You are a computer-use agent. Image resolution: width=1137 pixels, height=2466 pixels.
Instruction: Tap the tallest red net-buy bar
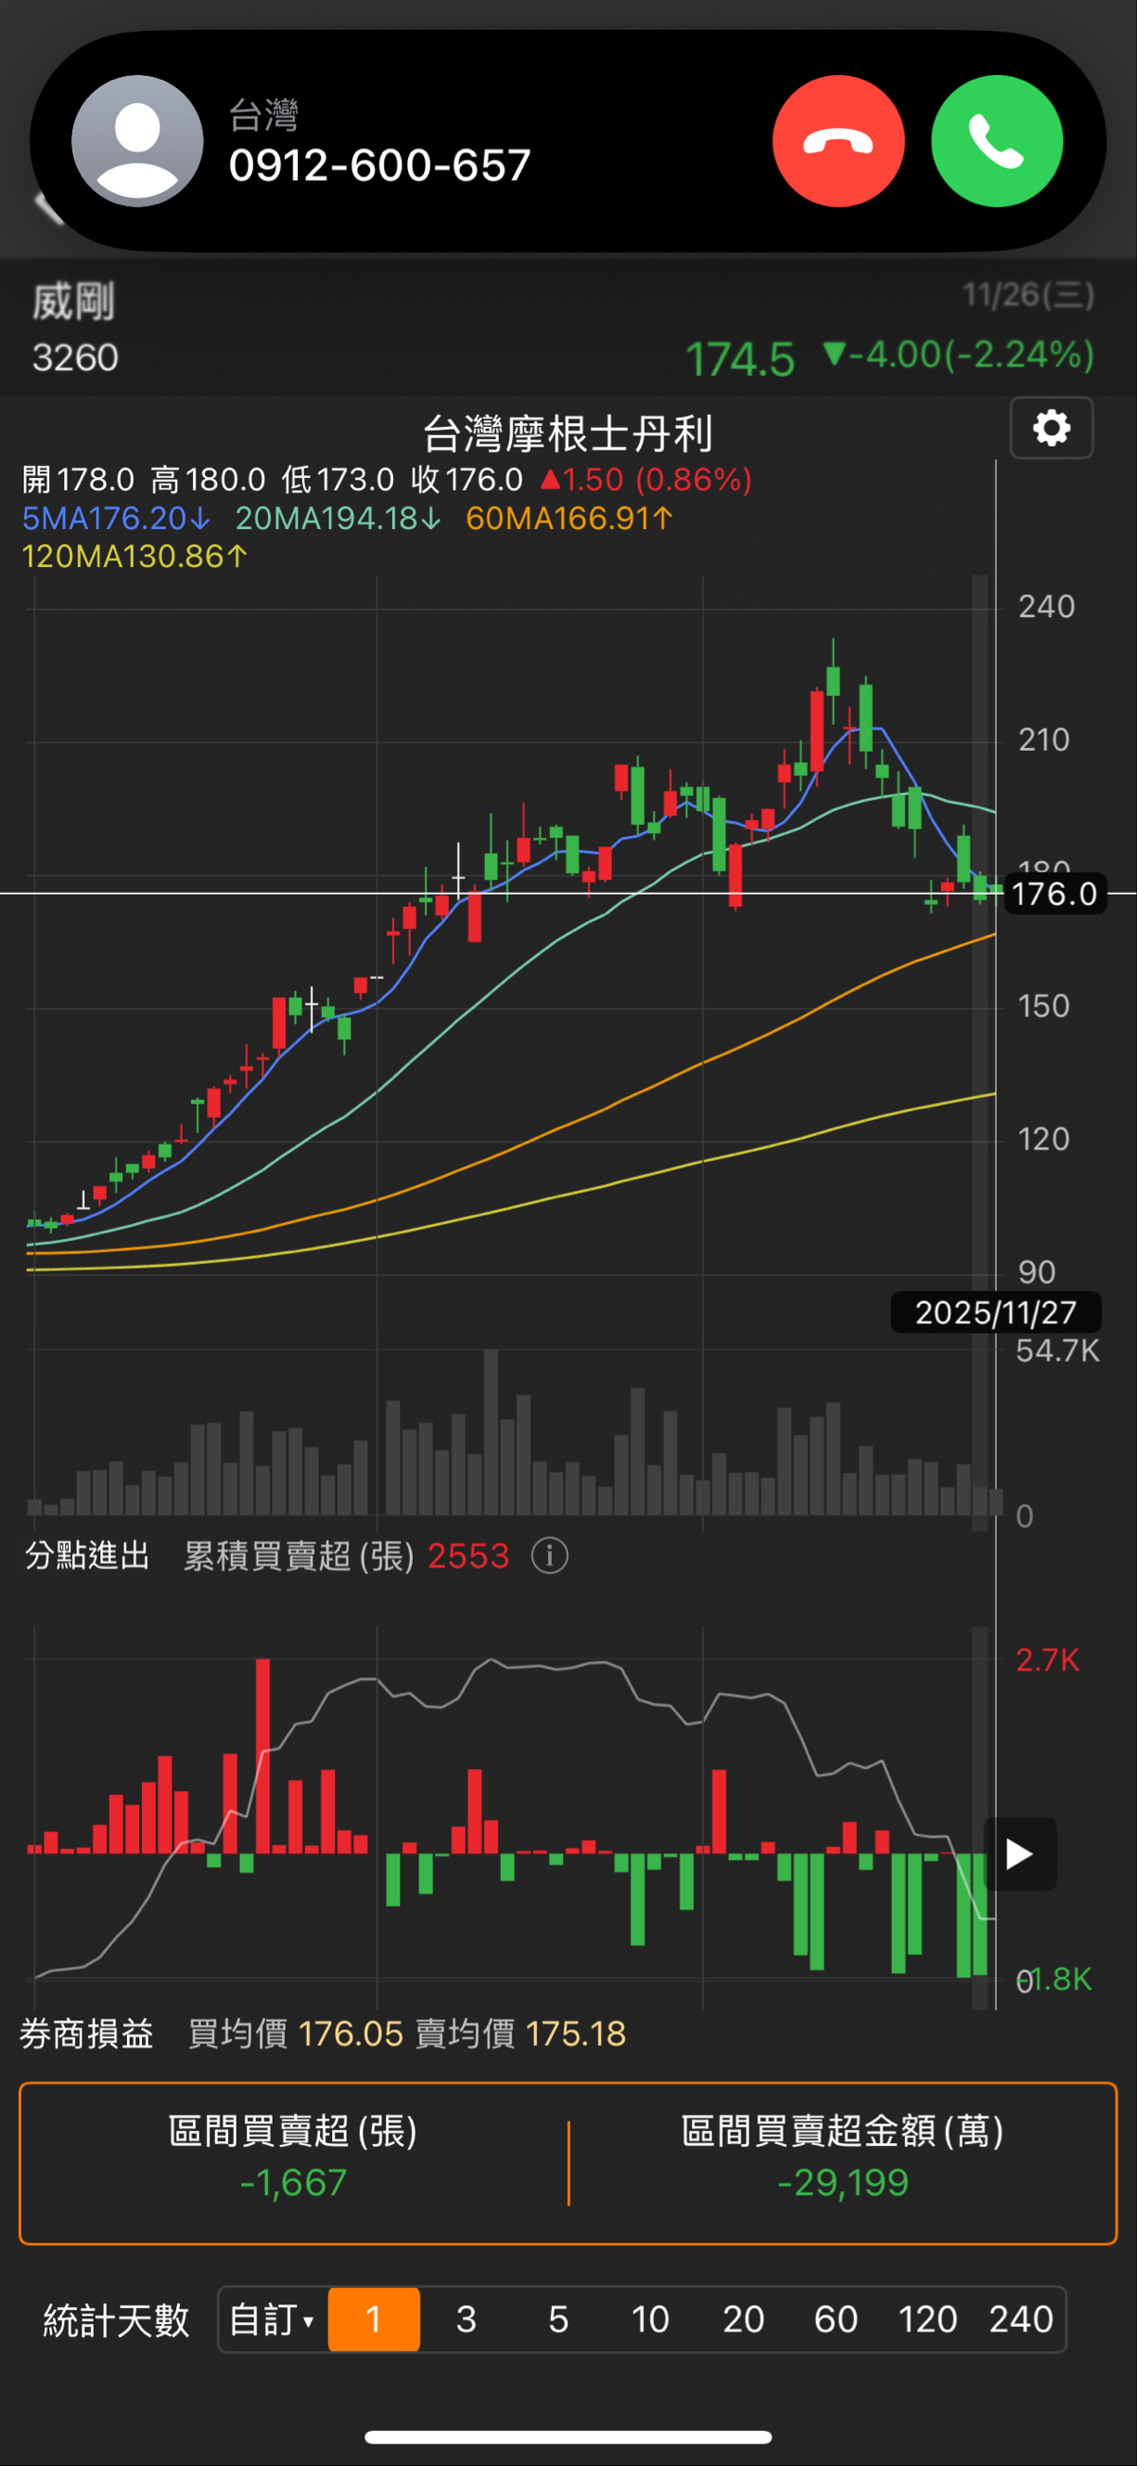pos(262,1755)
